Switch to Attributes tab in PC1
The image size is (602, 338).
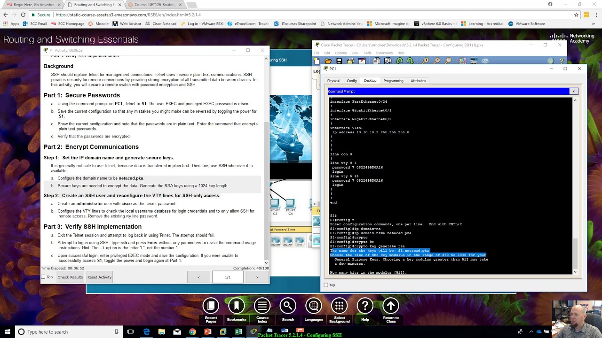click(x=418, y=81)
